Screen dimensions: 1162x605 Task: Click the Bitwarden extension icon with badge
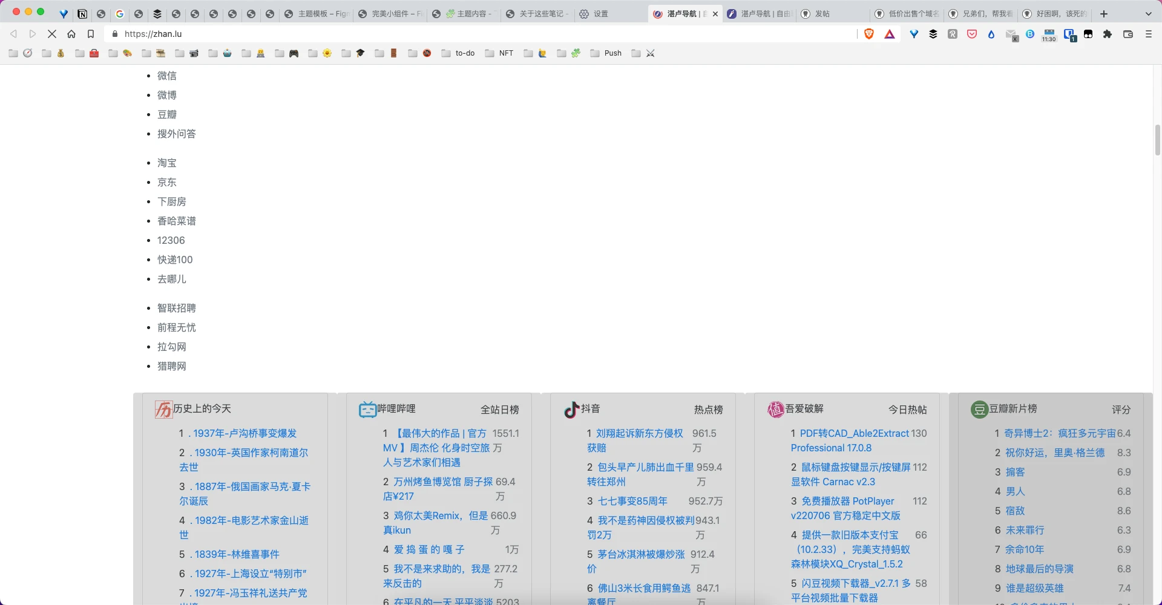[x=1069, y=34]
